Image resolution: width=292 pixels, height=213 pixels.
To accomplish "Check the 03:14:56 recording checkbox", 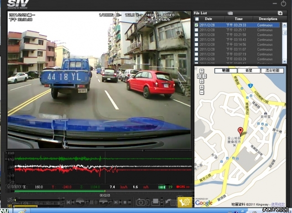I will (x=196, y=44).
